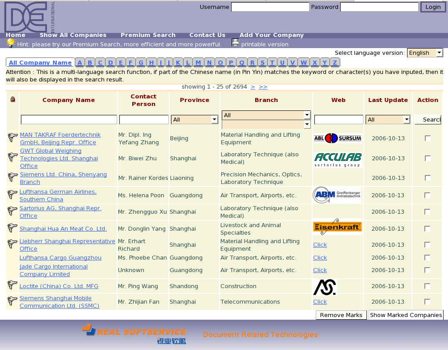Mark the MAN TAKRAF company checkbox
Viewport: 448px width, 350px height.
point(428,138)
